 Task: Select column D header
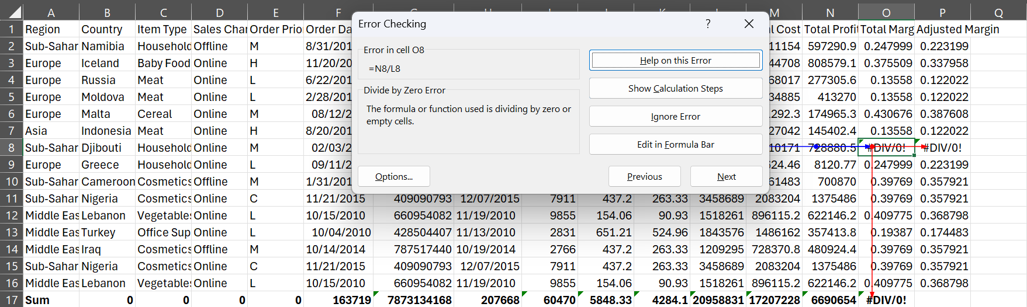[219, 12]
